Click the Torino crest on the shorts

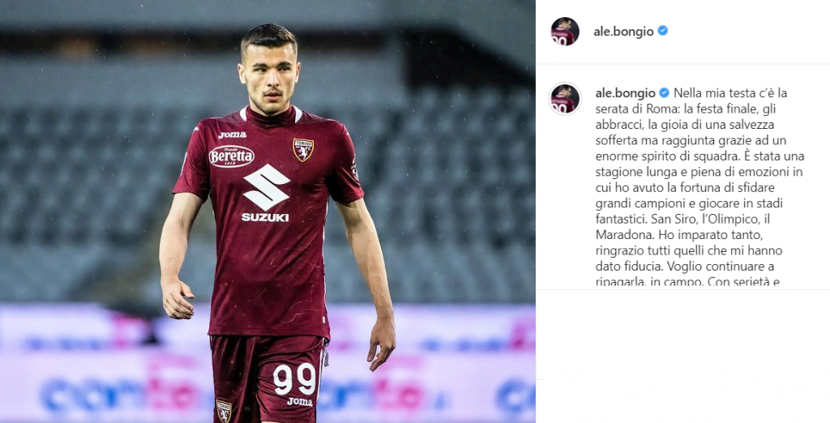pos(224,412)
